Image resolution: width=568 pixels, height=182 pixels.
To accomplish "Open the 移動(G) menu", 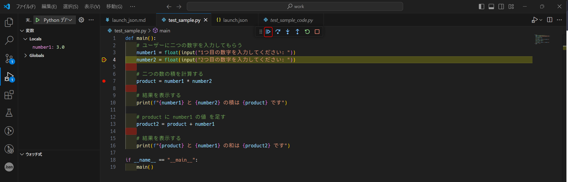I will pyautogui.click(x=114, y=7).
